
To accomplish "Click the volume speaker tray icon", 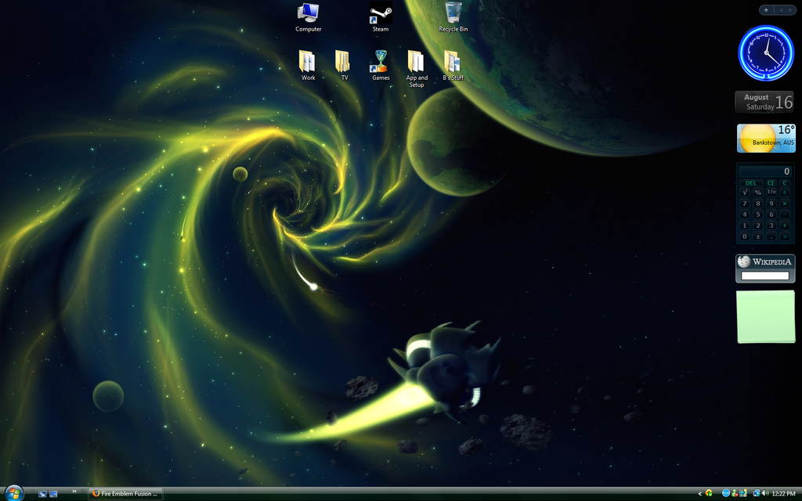I will 764,493.
